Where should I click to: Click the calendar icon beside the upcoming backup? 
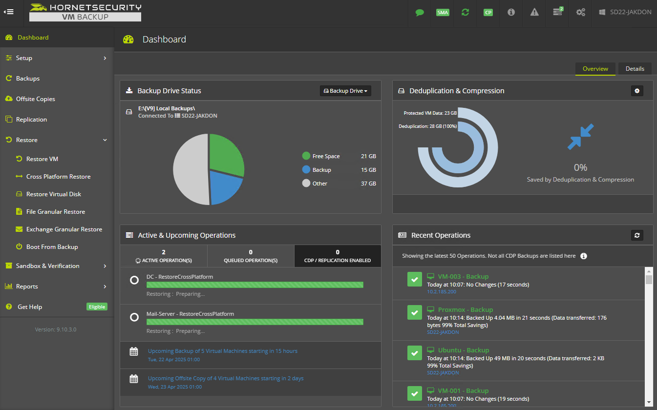133,351
